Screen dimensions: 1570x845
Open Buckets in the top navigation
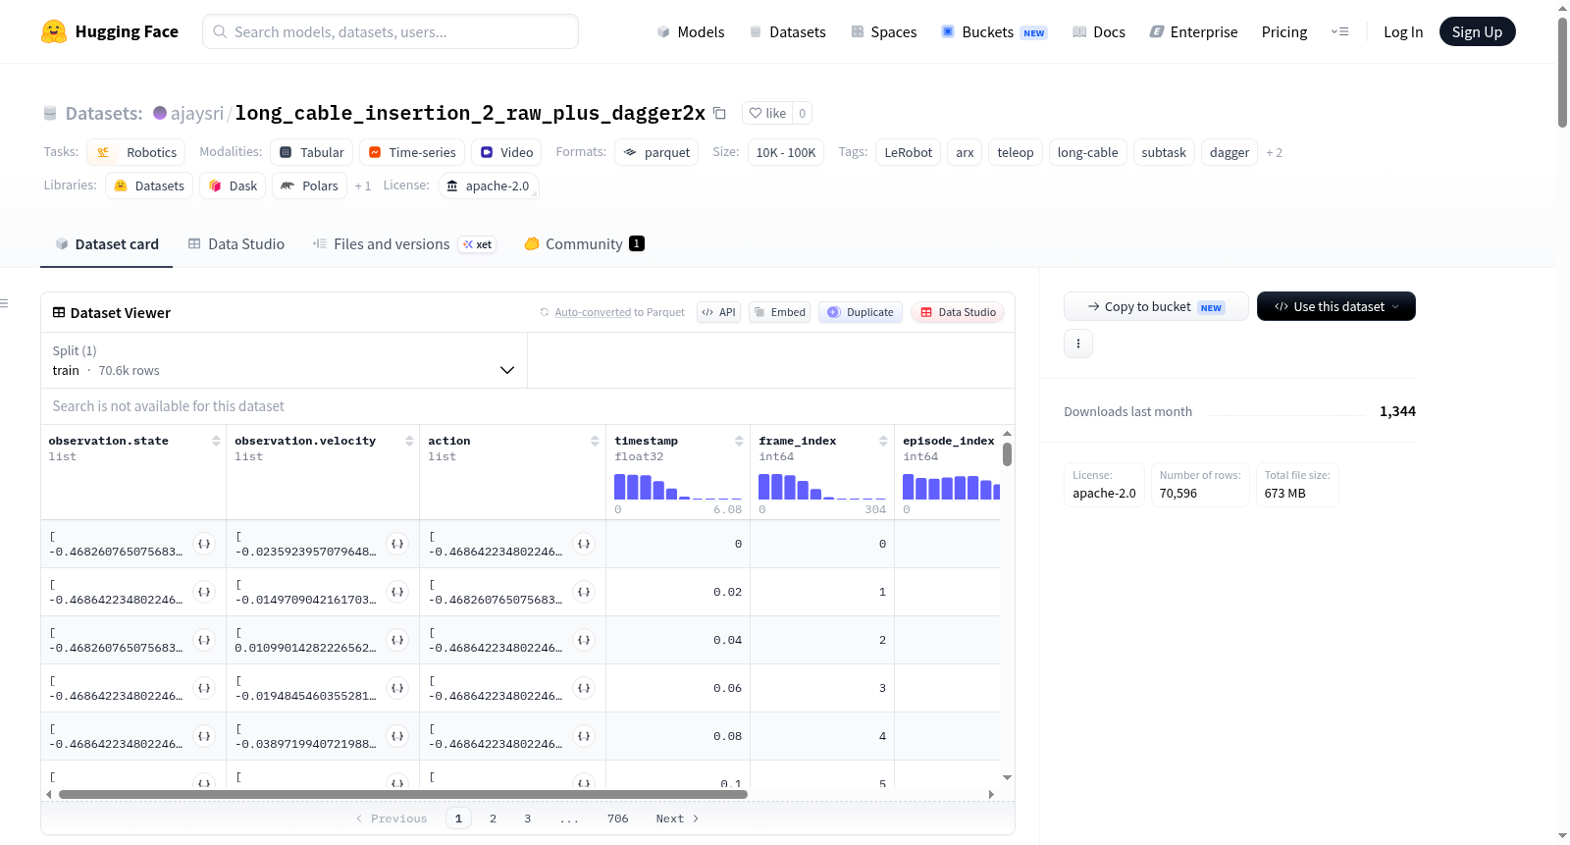[995, 31]
